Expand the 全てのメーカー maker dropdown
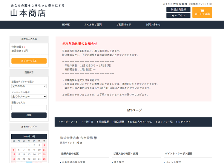Viewport: 224px width, 163px height. coord(29,96)
